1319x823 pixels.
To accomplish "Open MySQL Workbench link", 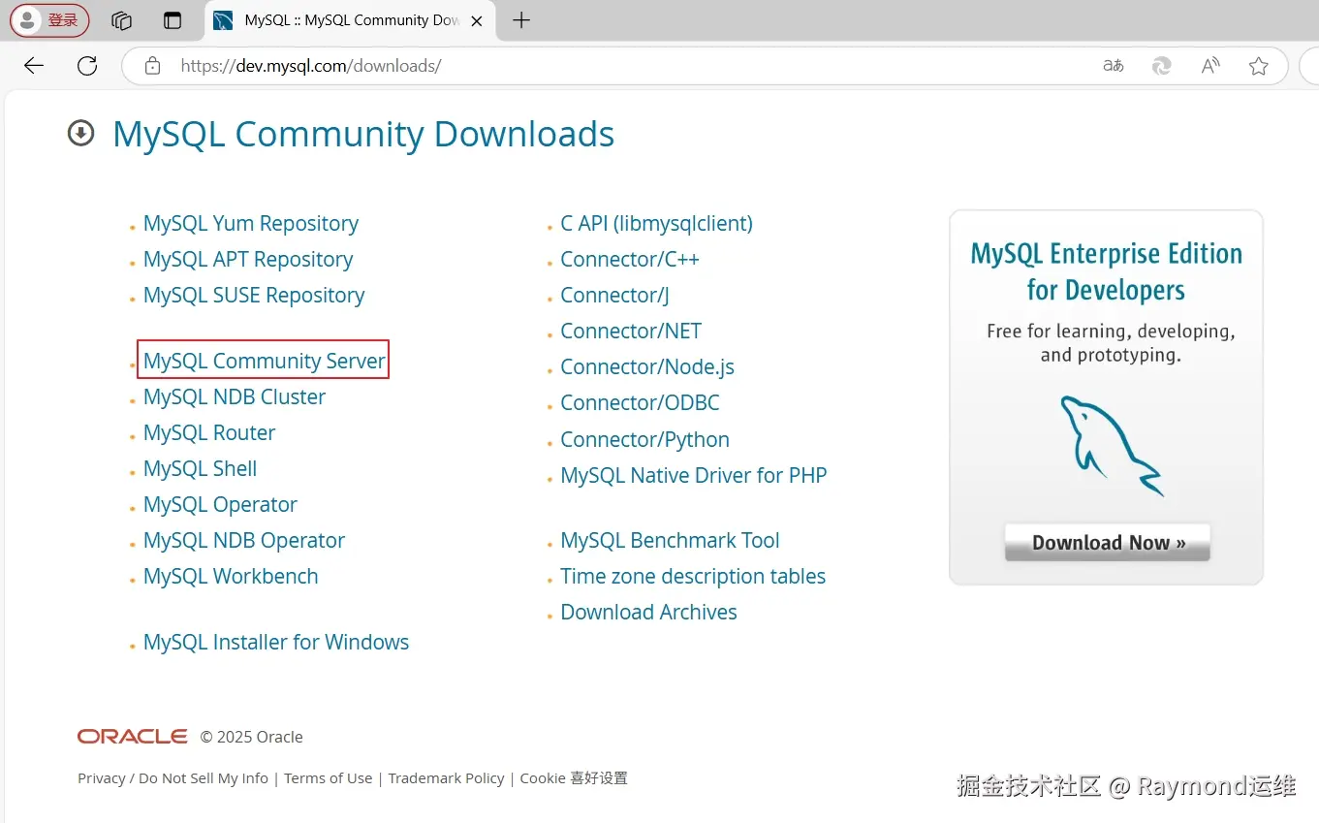I will pyautogui.click(x=231, y=576).
